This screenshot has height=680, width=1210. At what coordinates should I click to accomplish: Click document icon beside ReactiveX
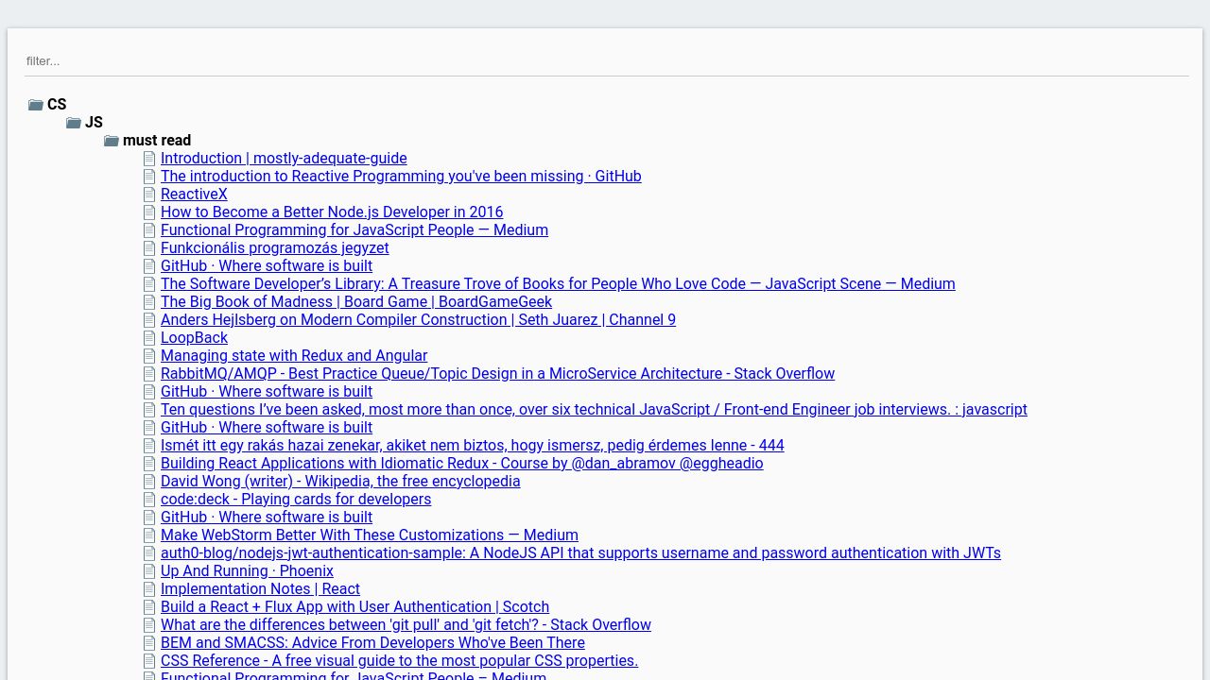pos(149,195)
